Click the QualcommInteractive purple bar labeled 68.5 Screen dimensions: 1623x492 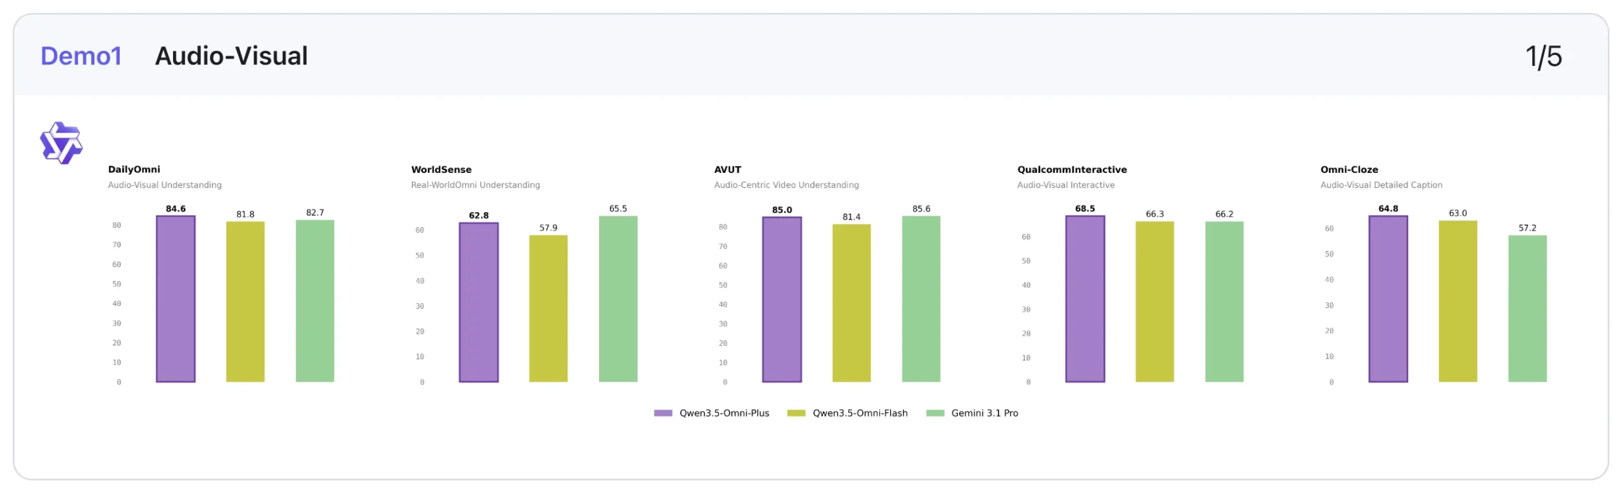1085,299
